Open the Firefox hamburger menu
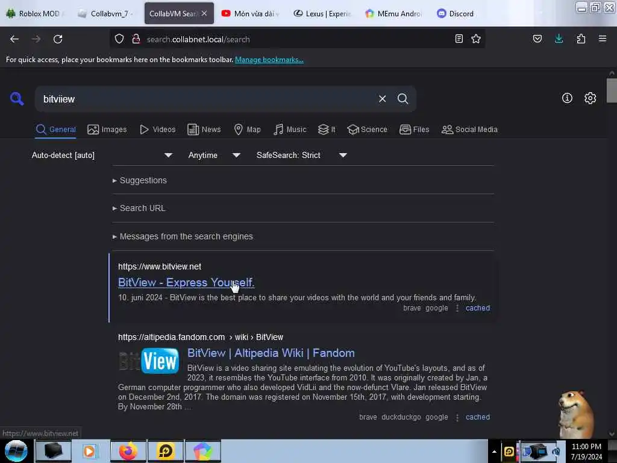This screenshot has width=617, height=463. pyautogui.click(x=603, y=39)
